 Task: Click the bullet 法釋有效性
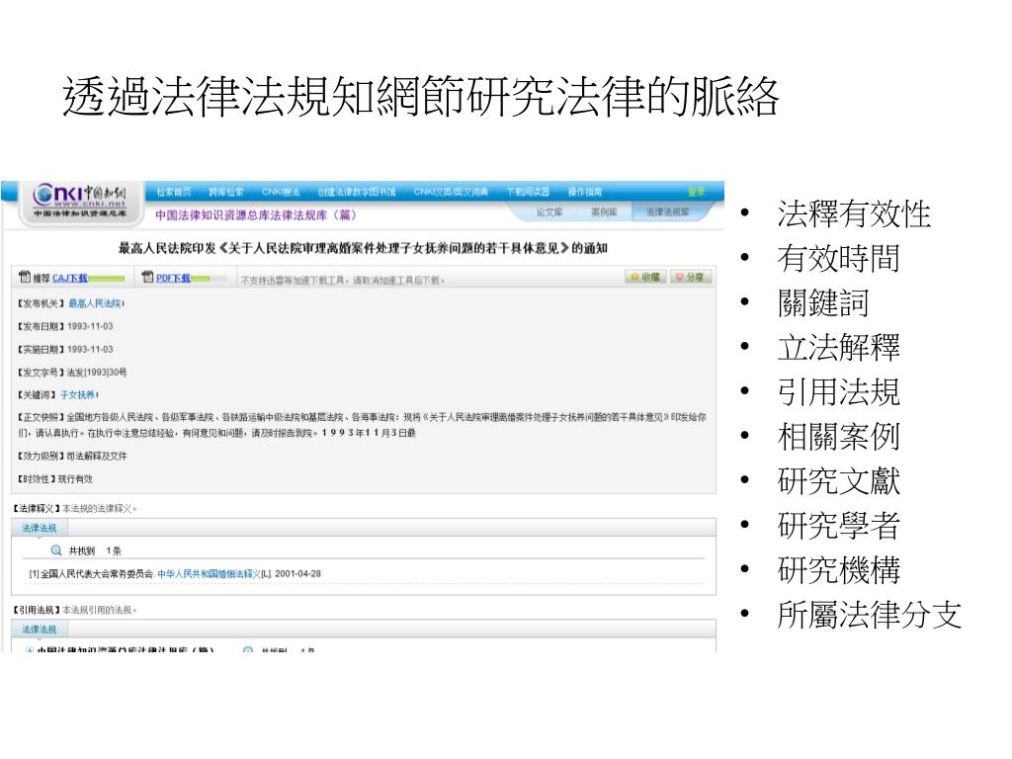tap(853, 213)
